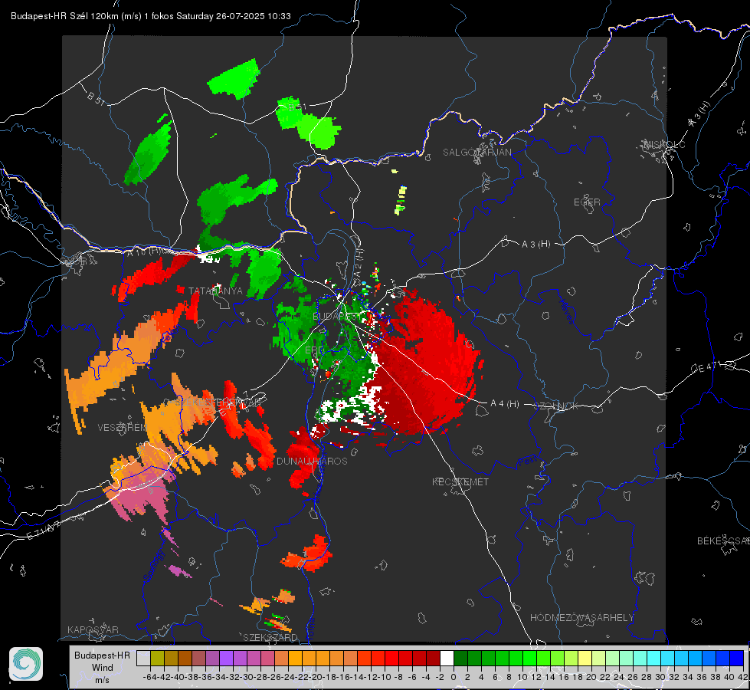Click the 'Wind' label in the legend

(x=103, y=668)
